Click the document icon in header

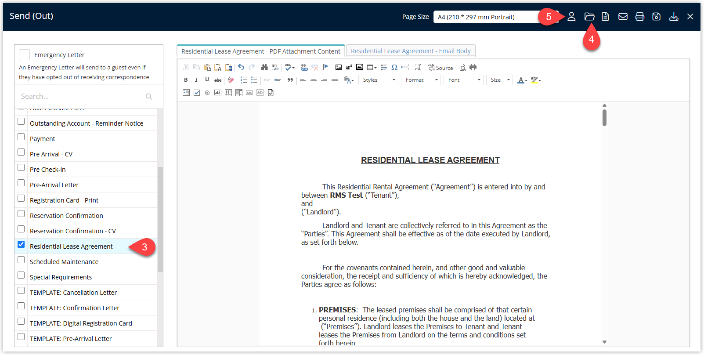pyautogui.click(x=605, y=17)
